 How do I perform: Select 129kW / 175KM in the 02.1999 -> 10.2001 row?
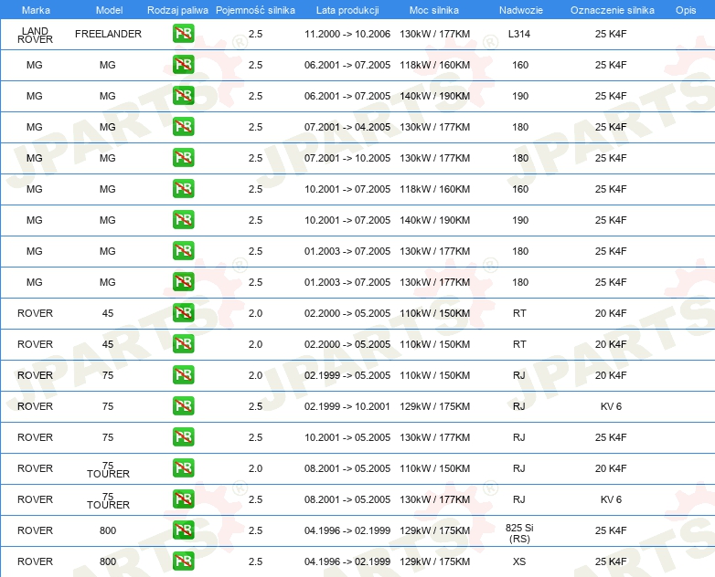(434, 406)
